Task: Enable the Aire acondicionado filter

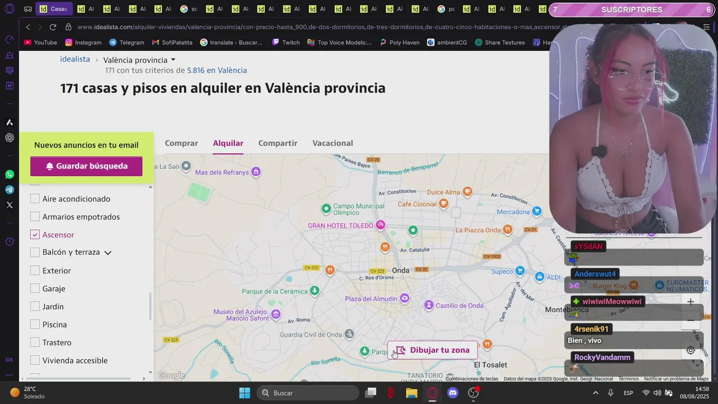Action: [35, 199]
